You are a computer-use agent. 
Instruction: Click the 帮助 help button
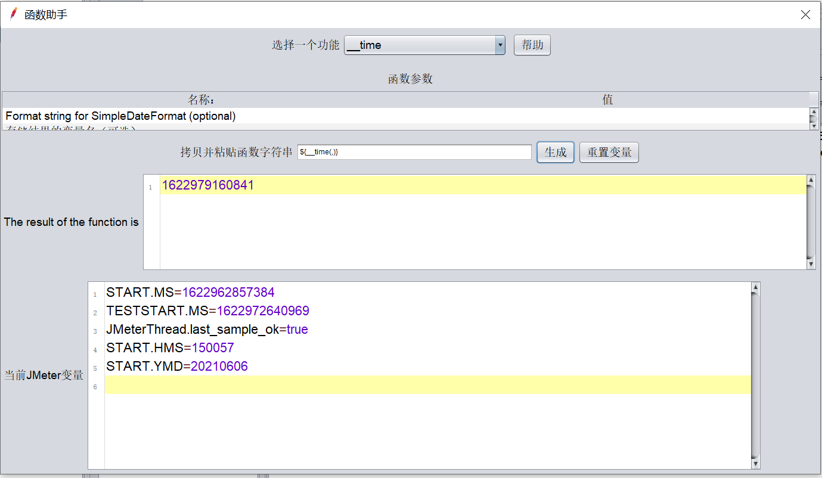(x=532, y=45)
